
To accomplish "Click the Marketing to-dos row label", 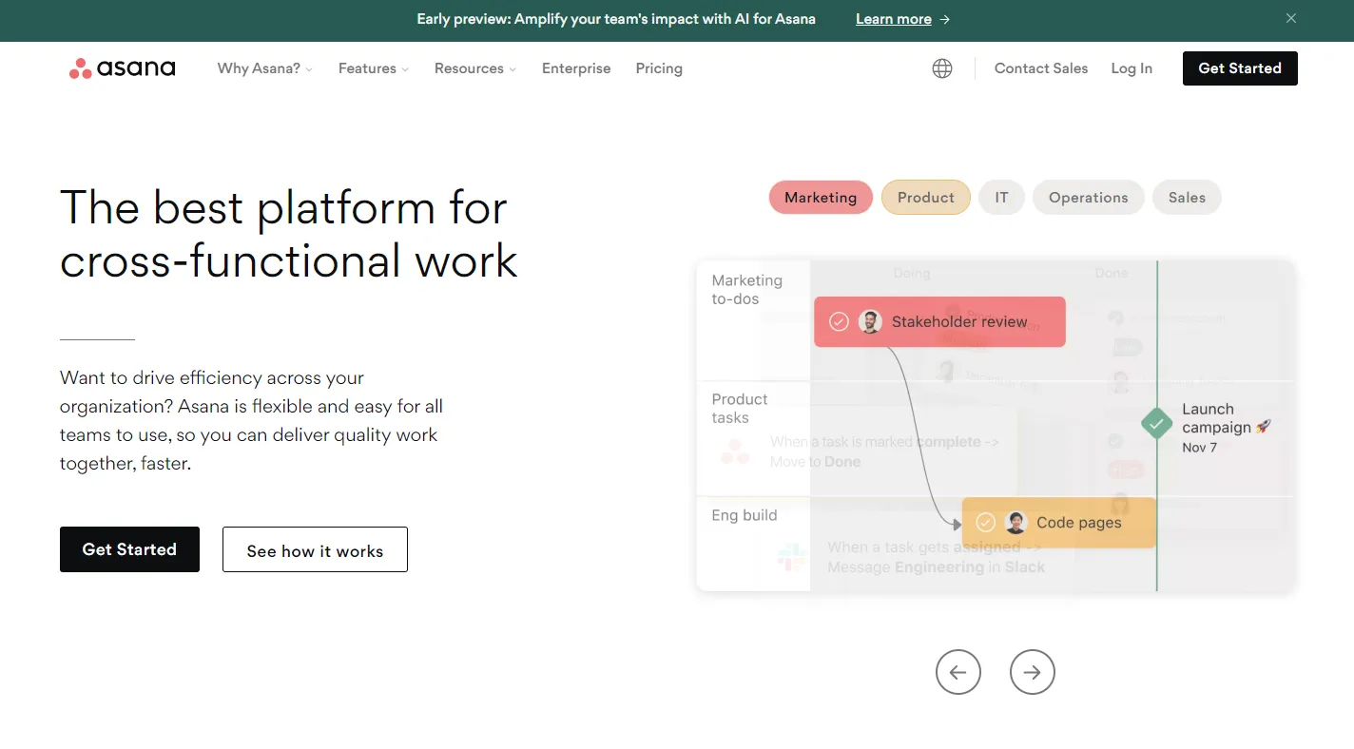I will tap(747, 290).
